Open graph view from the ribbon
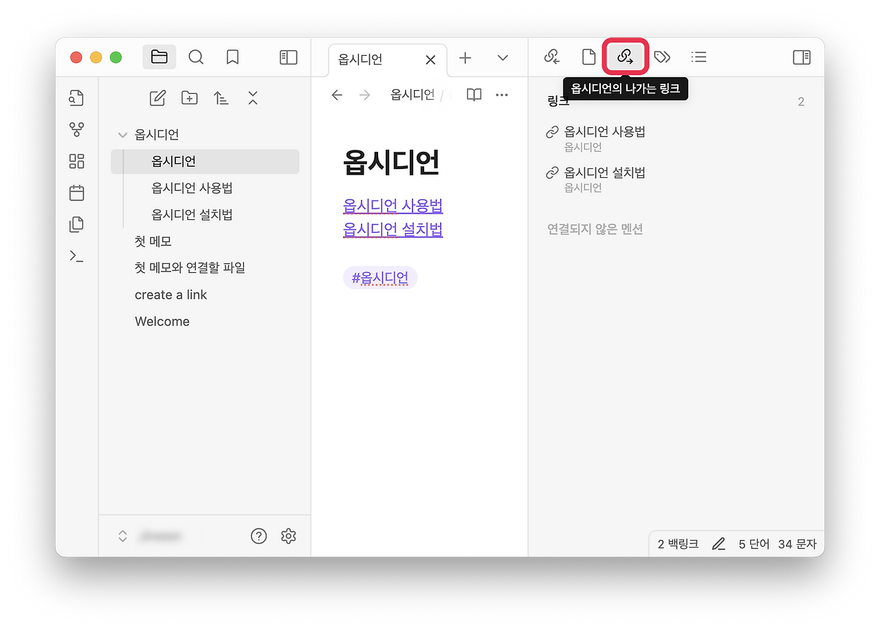The image size is (880, 630). click(76, 130)
